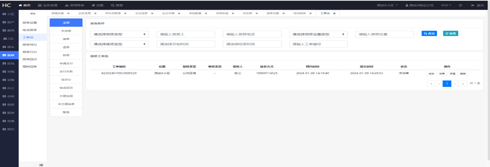Expand the 测试A小区 community dropdown
The width and height of the screenshot is (490, 167).
[x=387, y=5]
